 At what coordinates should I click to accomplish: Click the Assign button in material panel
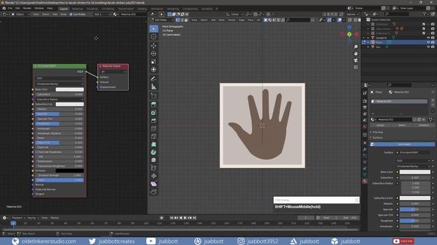(x=380, y=125)
